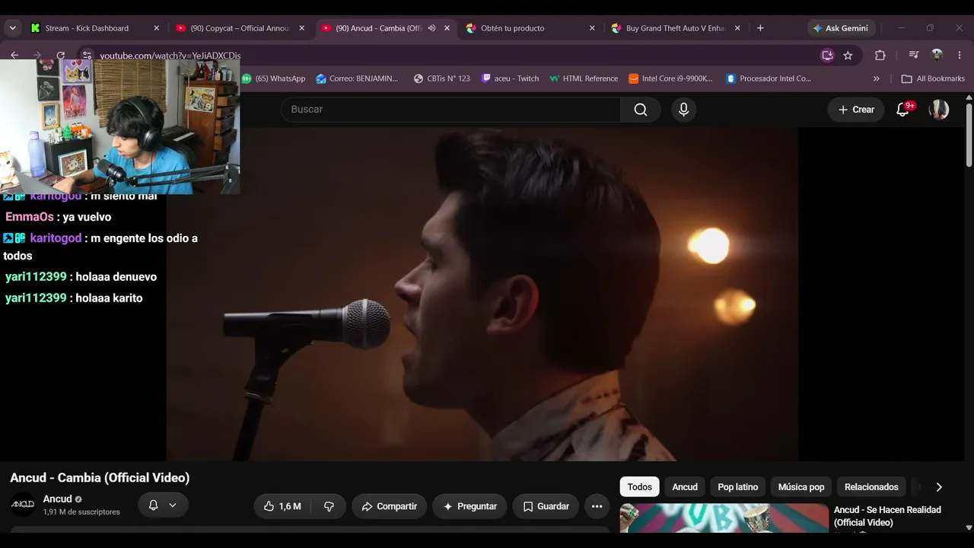Open the All Bookmarks folder
974x548 pixels.
(x=933, y=78)
